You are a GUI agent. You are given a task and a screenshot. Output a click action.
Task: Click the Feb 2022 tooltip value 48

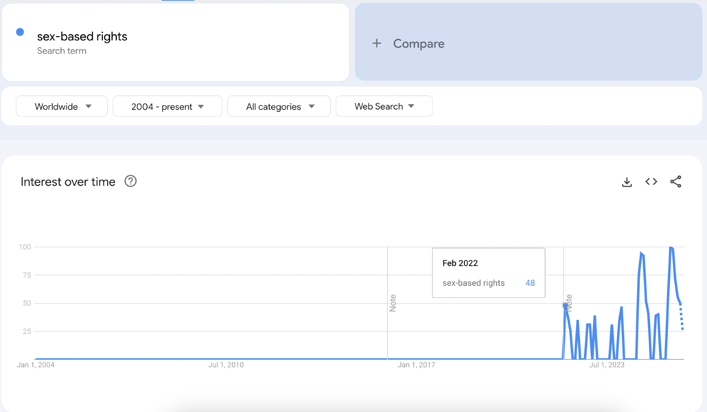pos(530,283)
